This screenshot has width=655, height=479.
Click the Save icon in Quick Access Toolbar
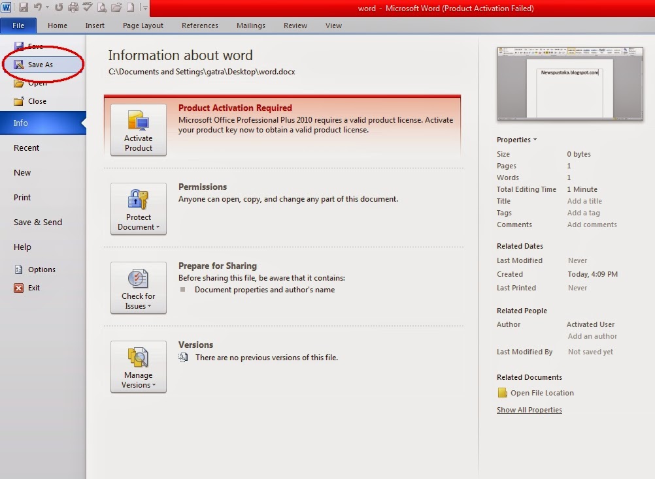point(23,7)
